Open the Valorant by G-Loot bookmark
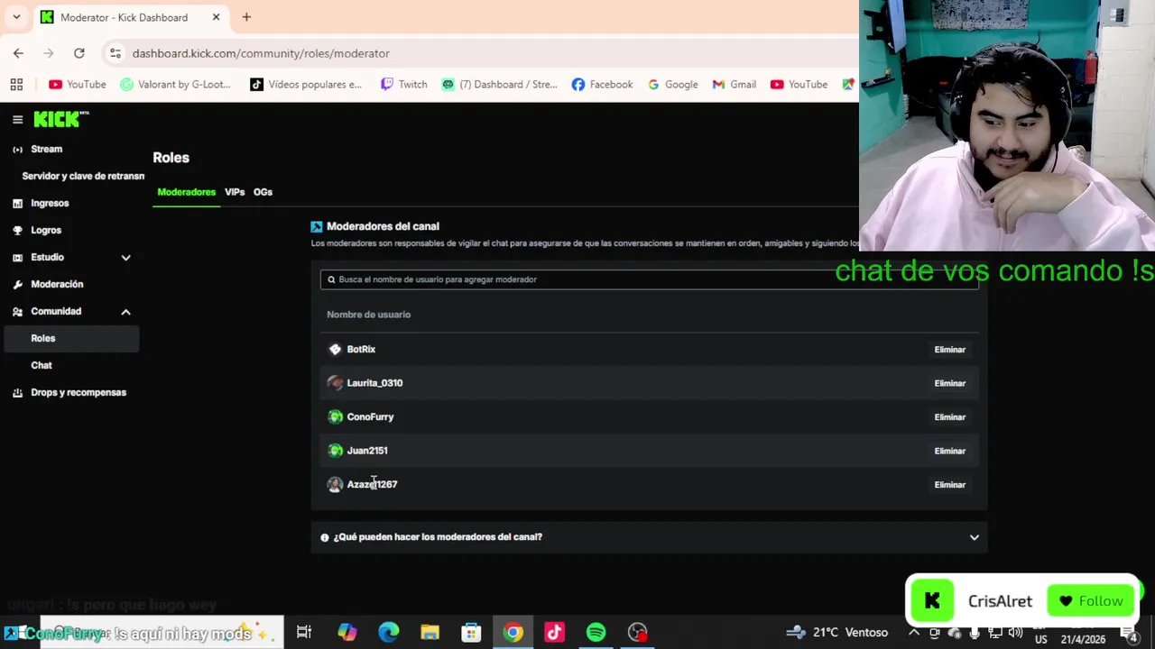 [x=176, y=84]
